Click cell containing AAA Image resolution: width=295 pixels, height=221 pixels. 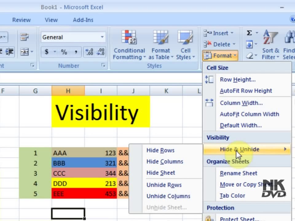point(68,153)
